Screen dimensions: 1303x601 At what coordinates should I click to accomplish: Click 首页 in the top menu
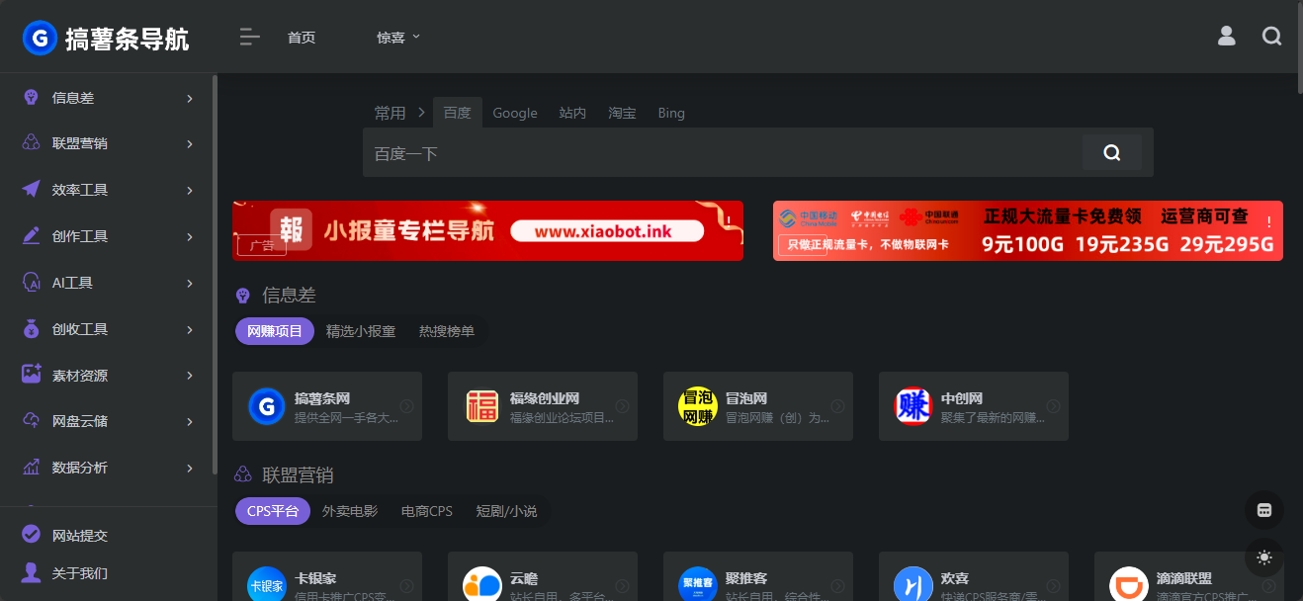[301, 37]
